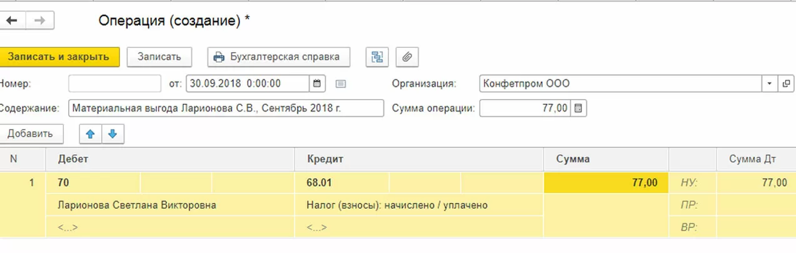Screen dimensions: 796x253
Task: Click Добавить to add a row
Action: pyautogui.click(x=32, y=134)
